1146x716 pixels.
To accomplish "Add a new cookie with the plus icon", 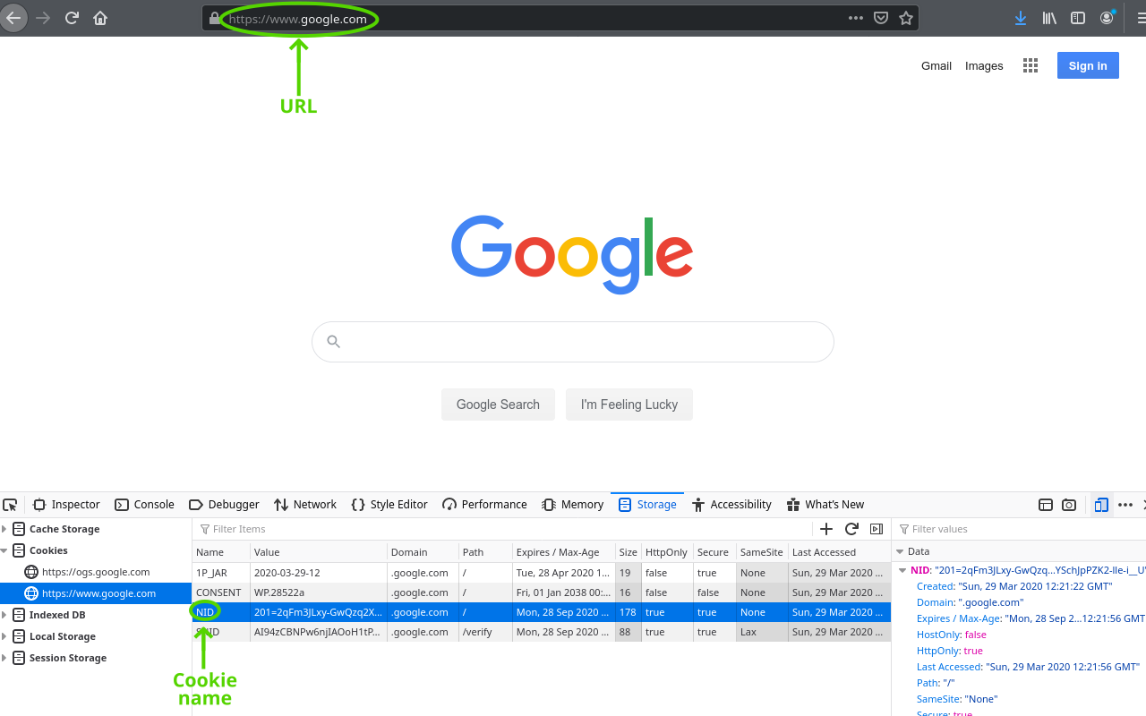I will [826, 529].
